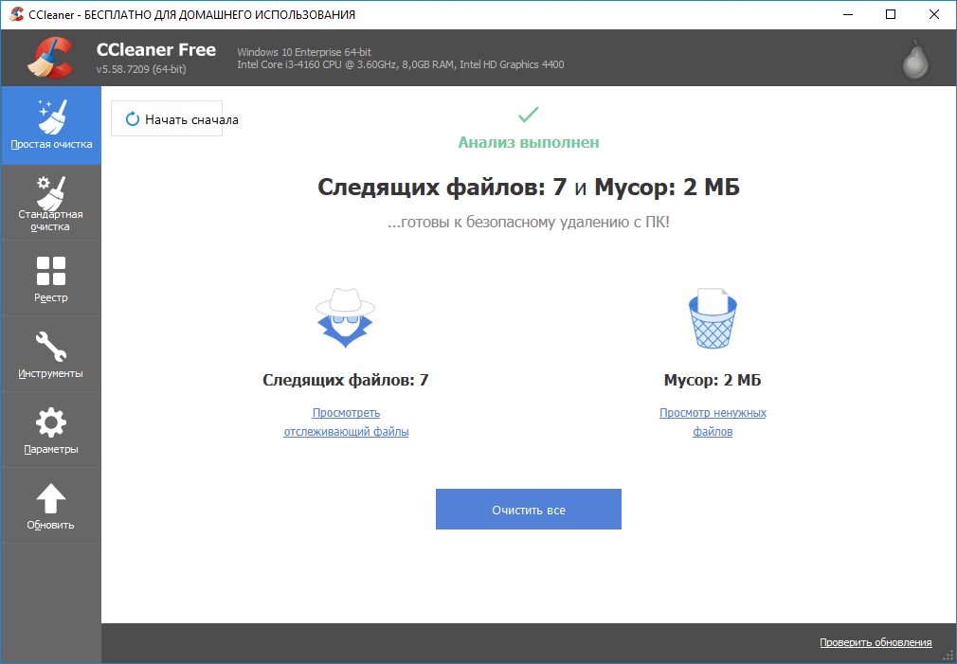Open the Просмотр ненужных файлов link
Image resolution: width=957 pixels, height=664 pixels.
pos(713,422)
